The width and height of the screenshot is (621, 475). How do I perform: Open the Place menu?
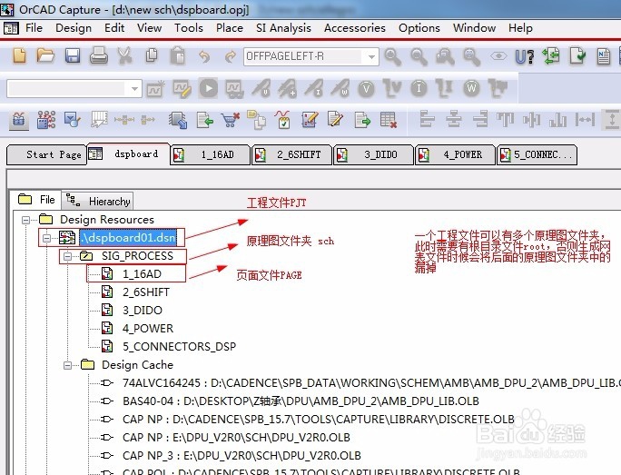[230, 28]
